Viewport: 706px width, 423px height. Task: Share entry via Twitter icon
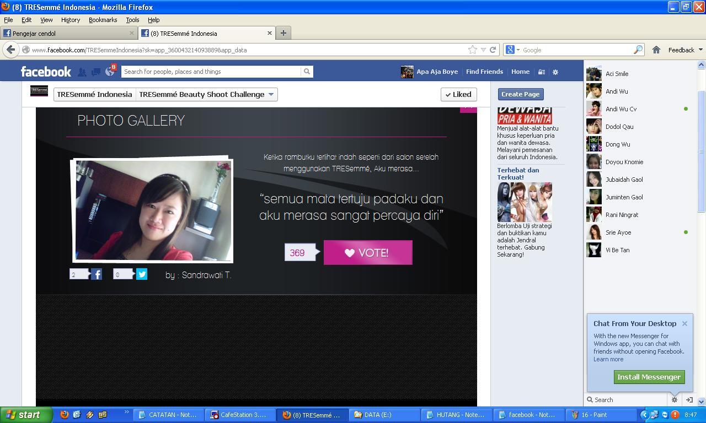(x=142, y=274)
